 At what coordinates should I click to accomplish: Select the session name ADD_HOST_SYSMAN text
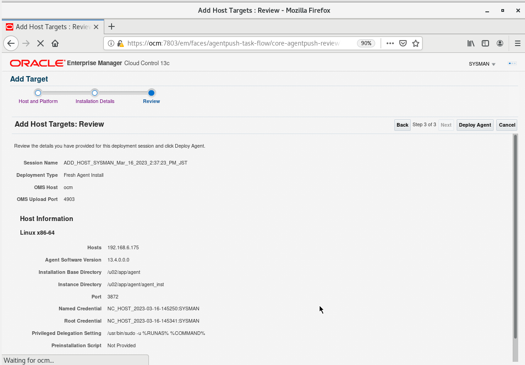126,163
